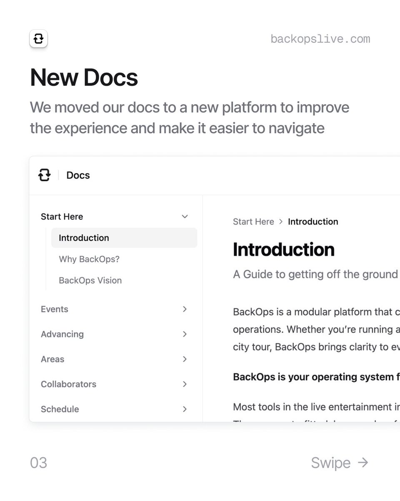Click the Swipe label at the bottom

331,463
